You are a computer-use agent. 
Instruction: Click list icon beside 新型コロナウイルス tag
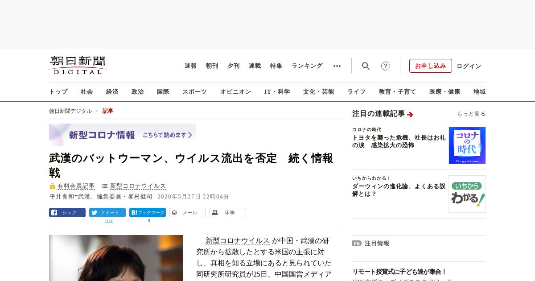[104, 186]
